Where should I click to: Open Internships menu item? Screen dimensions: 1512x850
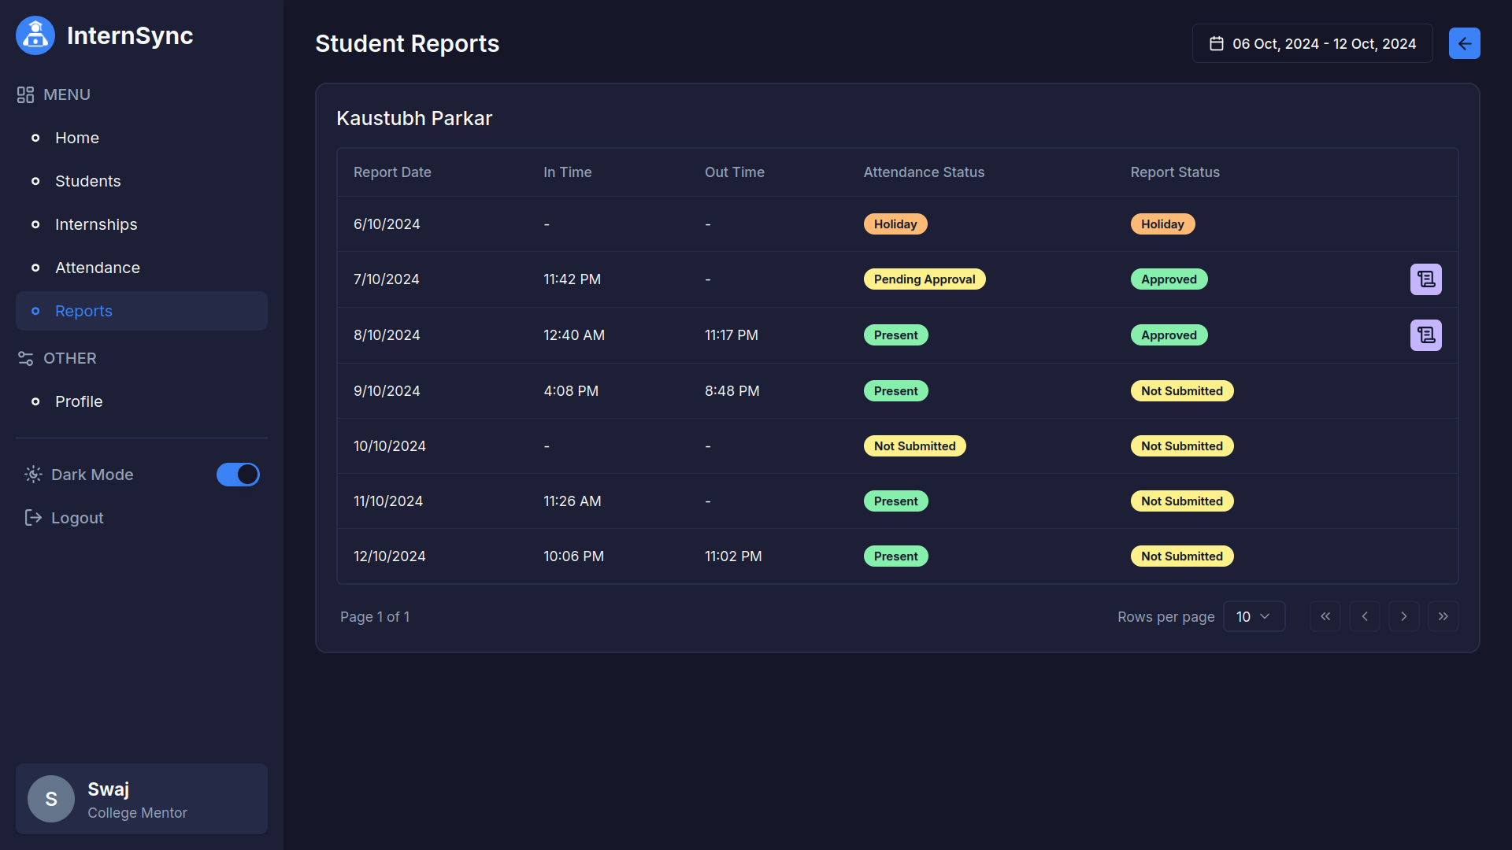[x=142, y=224]
